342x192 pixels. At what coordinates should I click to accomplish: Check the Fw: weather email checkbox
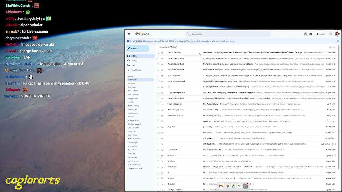pyautogui.click(x=158, y=133)
